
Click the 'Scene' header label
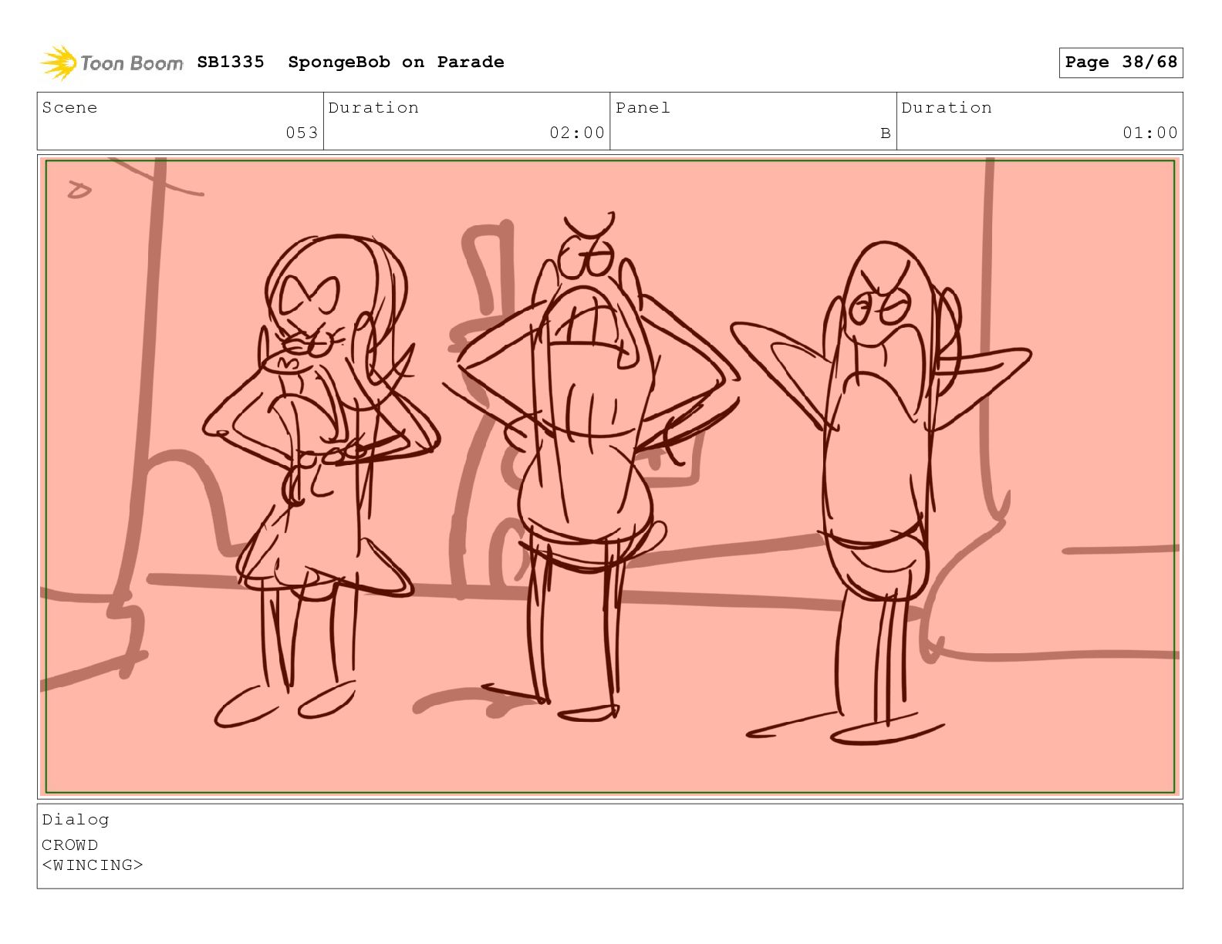coord(70,107)
